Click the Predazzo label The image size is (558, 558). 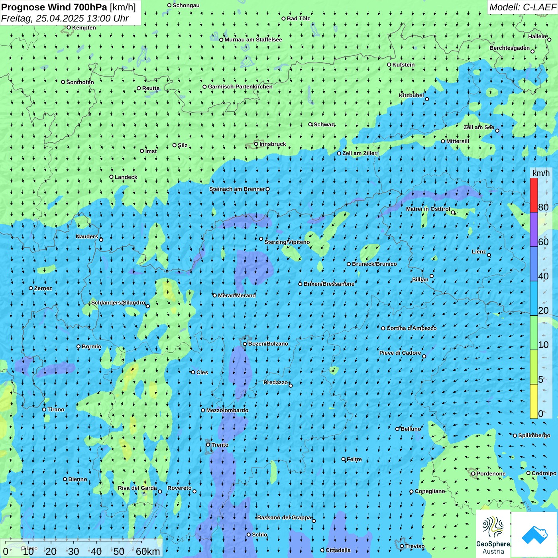275,382
